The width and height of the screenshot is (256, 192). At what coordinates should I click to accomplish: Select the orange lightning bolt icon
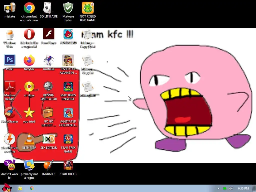[10, 139]
